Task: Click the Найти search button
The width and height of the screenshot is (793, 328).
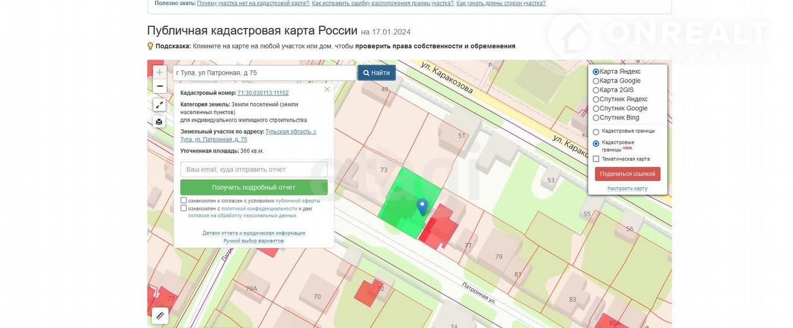Action: pos(376,73)
